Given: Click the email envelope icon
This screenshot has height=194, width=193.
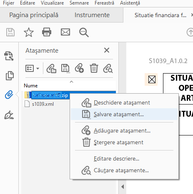Looking at the screenshot, I should click(x=65, y=32).
